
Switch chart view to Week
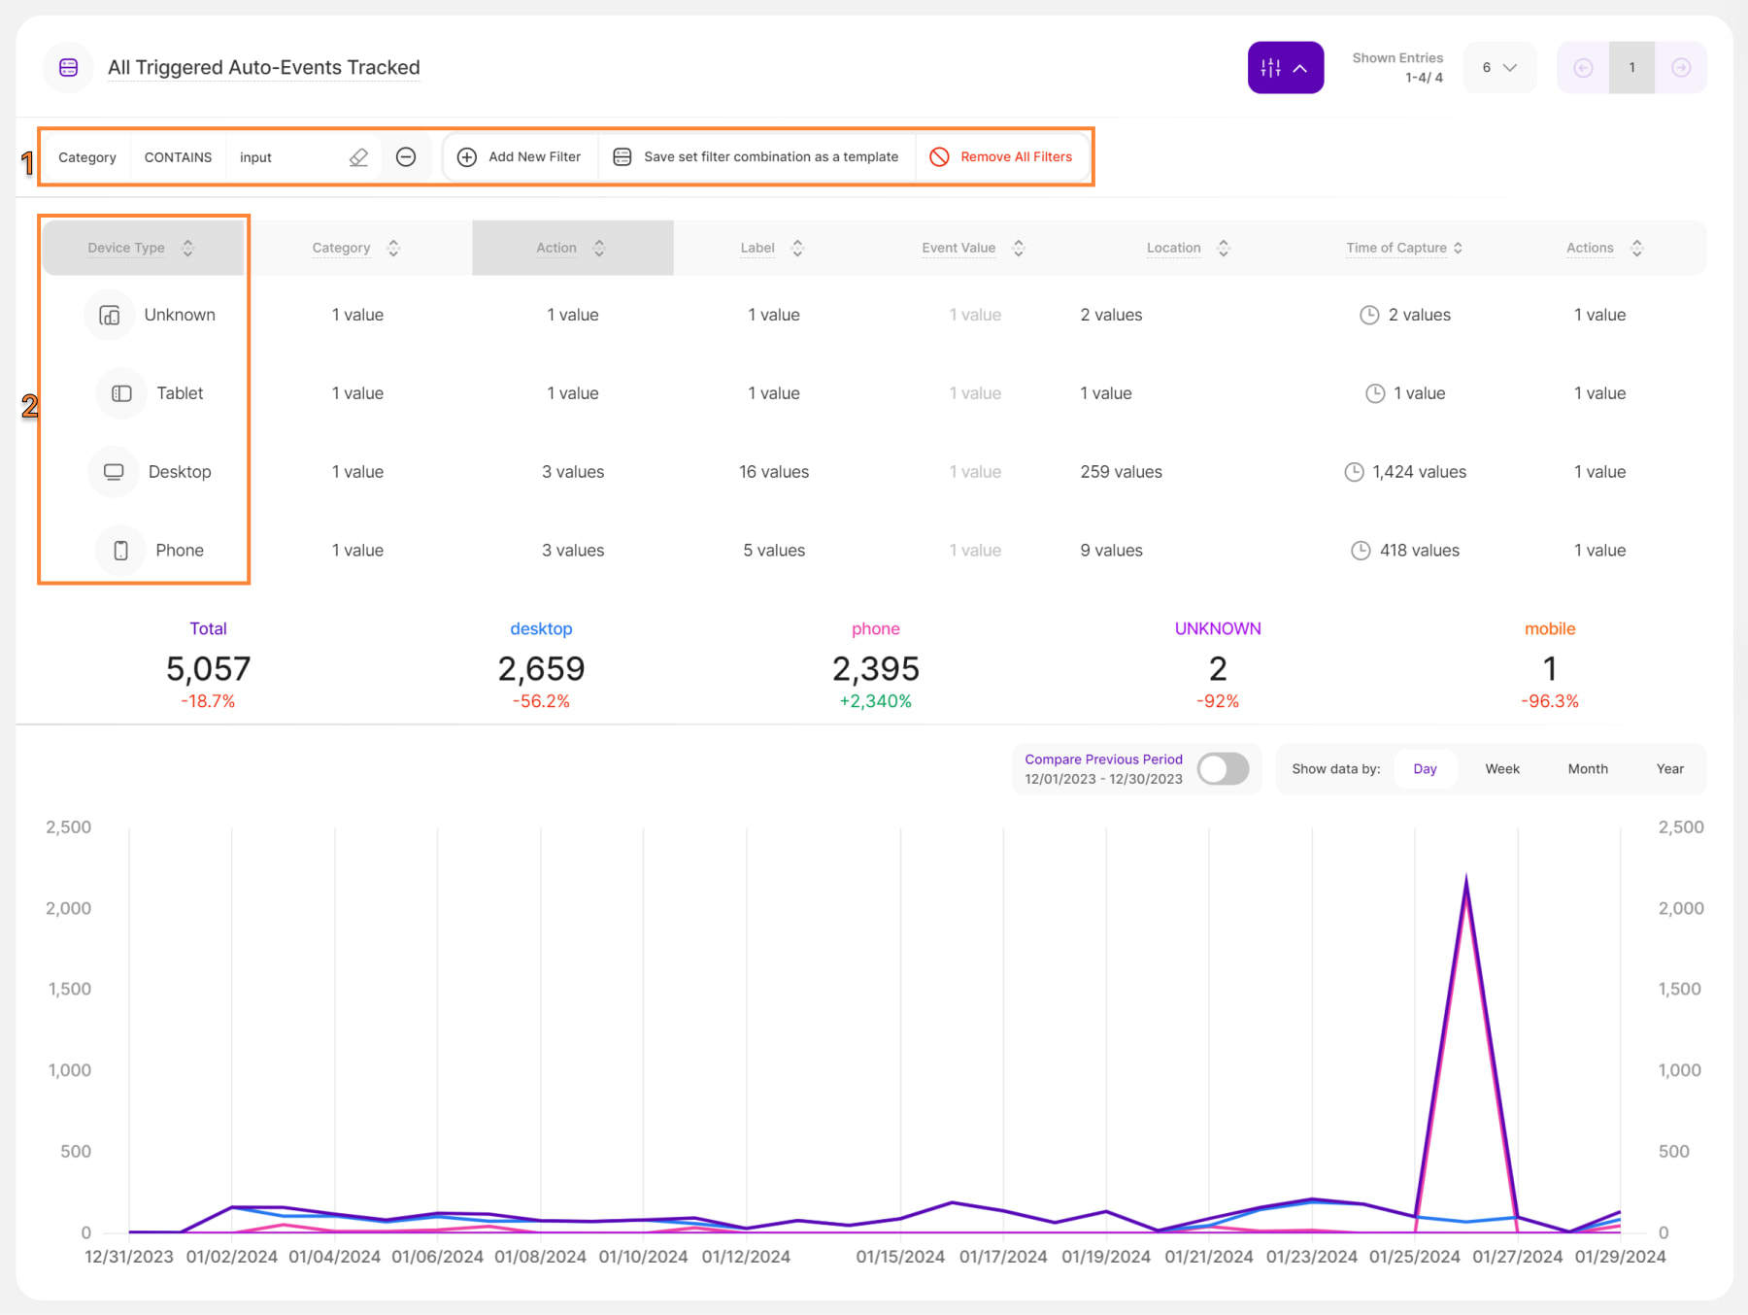pyautogui.click(x=1501, y=769)
